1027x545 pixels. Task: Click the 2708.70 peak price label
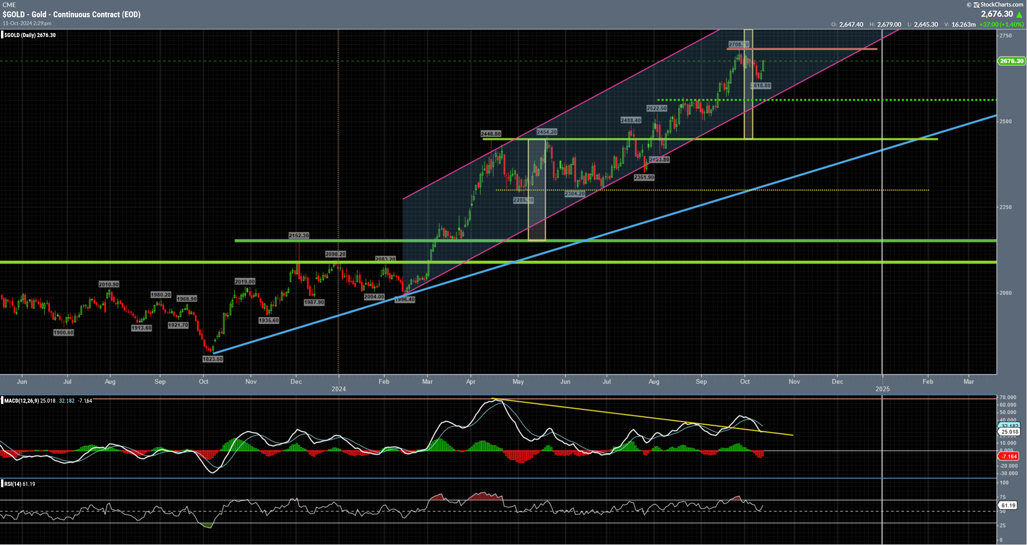pyautogui.click(x=739, y=44)
